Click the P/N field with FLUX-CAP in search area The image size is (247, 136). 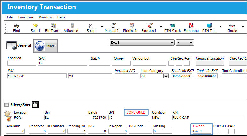coord(37,76)
